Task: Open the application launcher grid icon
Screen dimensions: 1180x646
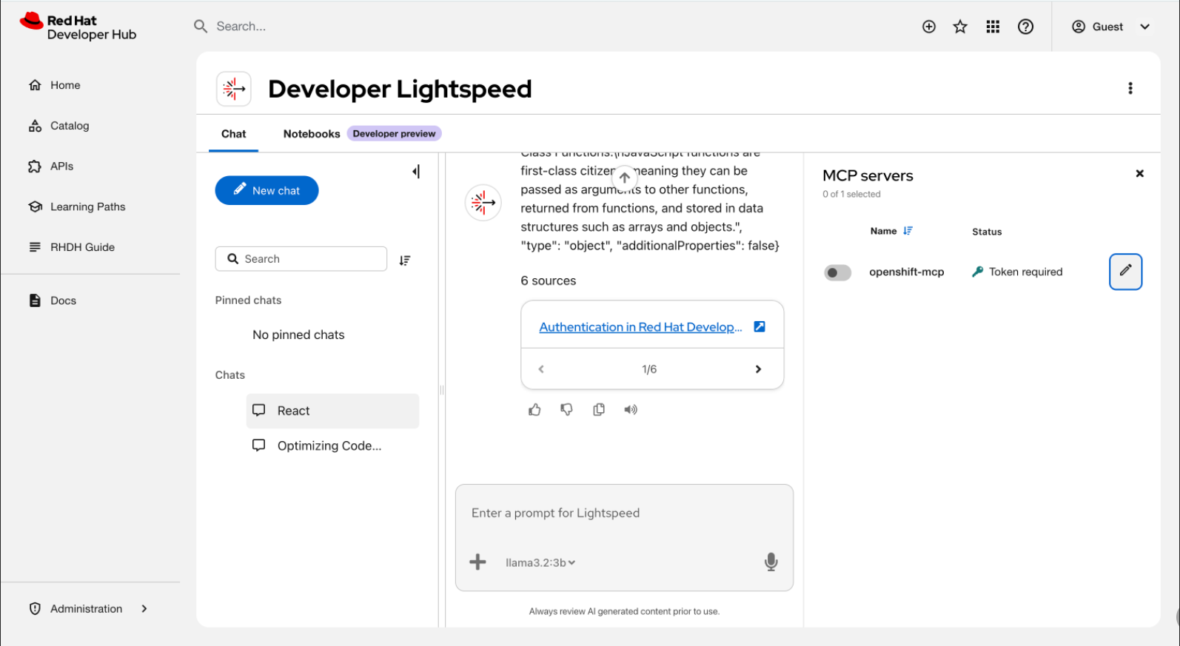Action: pyautogui.click(x=993, y=27)
